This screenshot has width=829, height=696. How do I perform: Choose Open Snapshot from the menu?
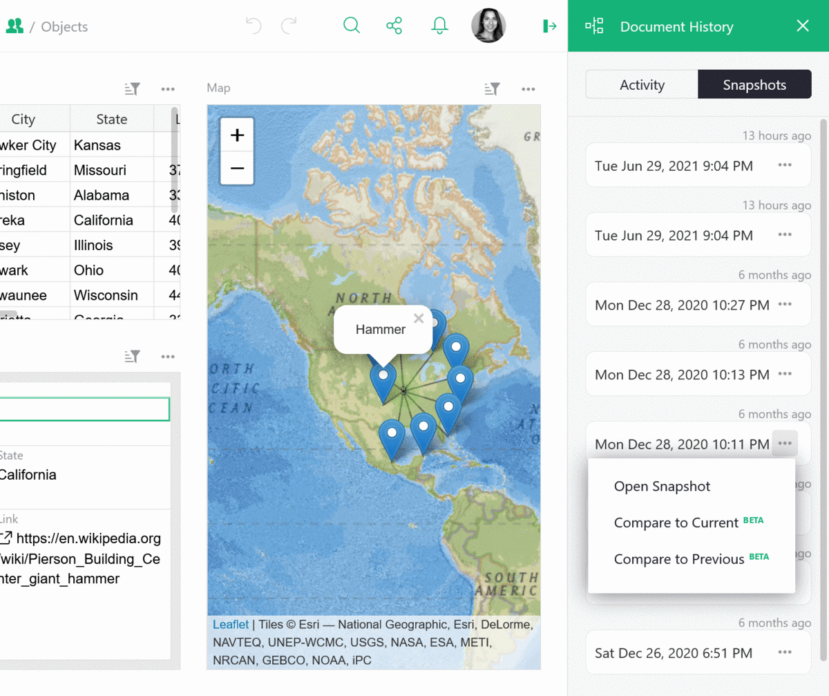662,487
